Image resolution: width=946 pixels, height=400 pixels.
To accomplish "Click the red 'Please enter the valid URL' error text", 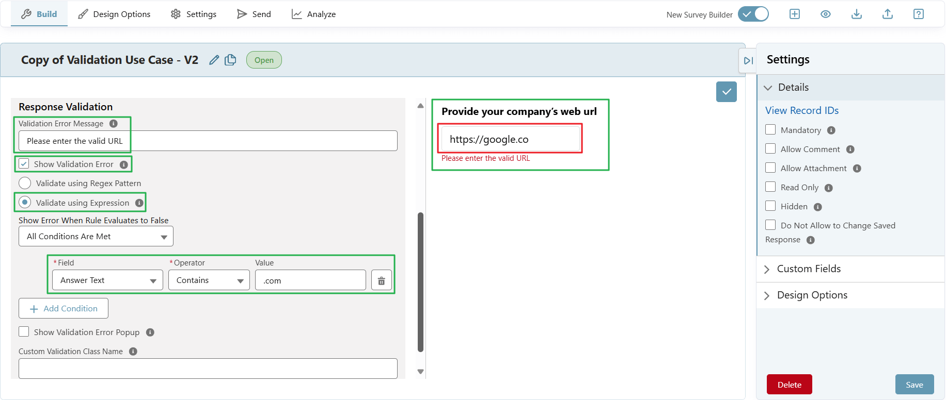I will [485, 158].
